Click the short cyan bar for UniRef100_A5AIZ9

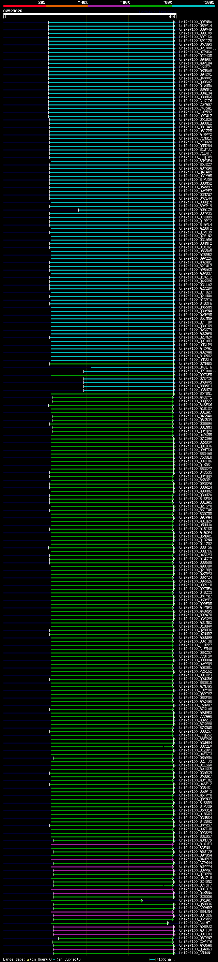click(x=126, y=210)
